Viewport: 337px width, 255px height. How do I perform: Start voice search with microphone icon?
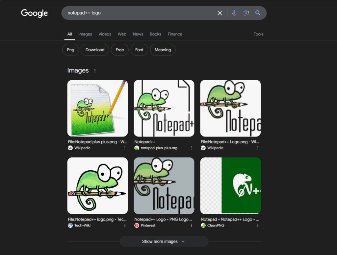coord(234,13)
